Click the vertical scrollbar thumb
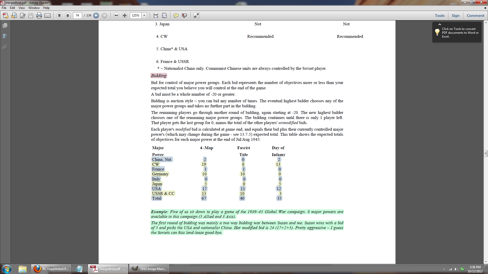The width and height of the screenshot is (488, 274). (x=486, y=153)
